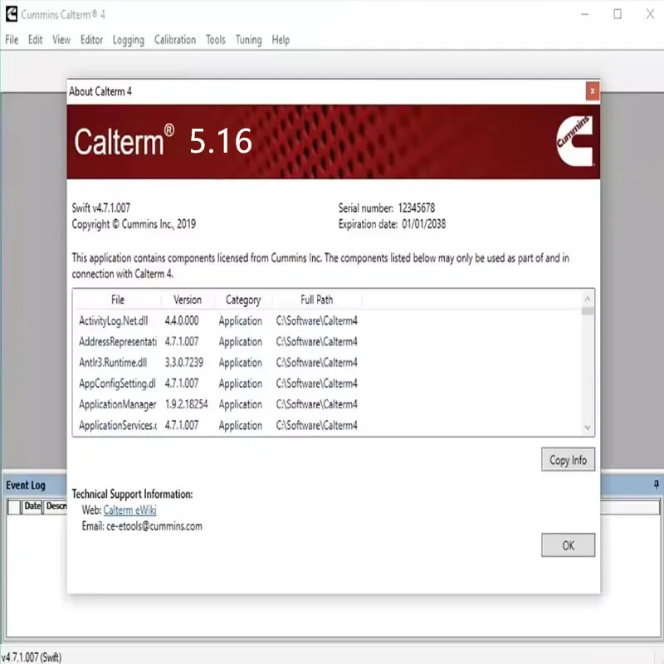Open the Tools menu

[215, 39]
